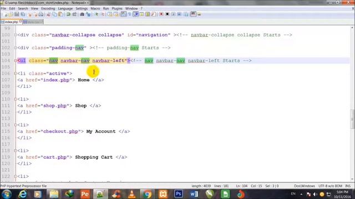Screen dimensions: 355x199
Task: Click the Paste toolbar icon
Action: (60, 14)
